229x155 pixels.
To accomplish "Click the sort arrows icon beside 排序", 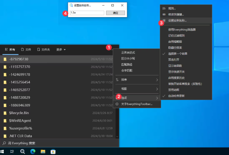I will coord(117,80).
